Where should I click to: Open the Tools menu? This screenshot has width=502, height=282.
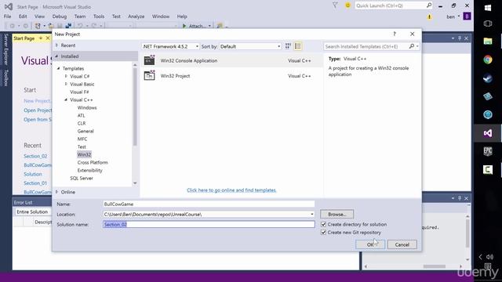(x=99, y=16)
